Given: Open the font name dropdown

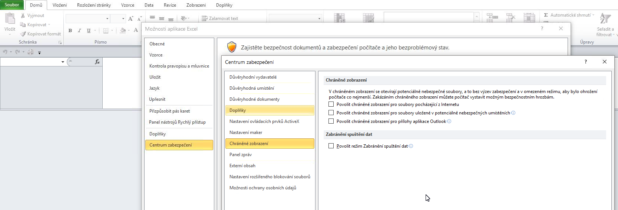Looking at the screenshot, I should coord(107,18).
